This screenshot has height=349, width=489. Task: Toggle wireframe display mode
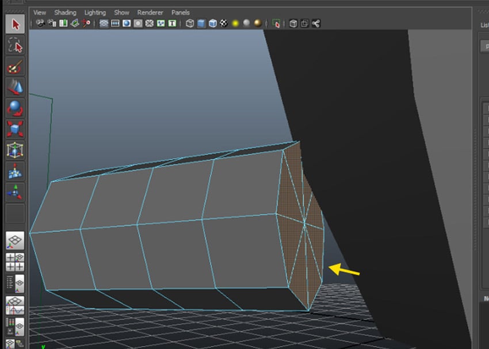click(190, 24)
